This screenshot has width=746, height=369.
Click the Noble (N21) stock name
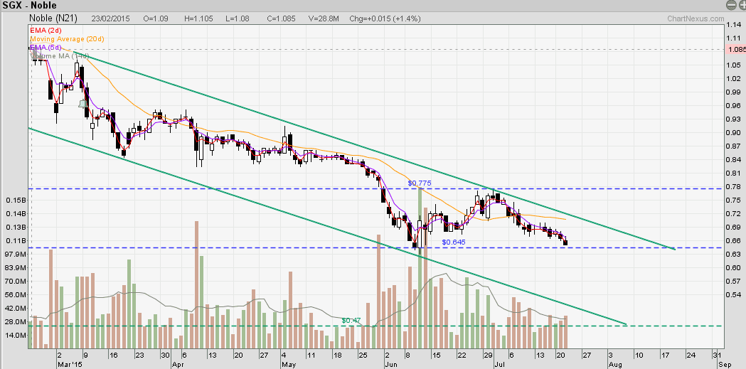click(54, 18)
